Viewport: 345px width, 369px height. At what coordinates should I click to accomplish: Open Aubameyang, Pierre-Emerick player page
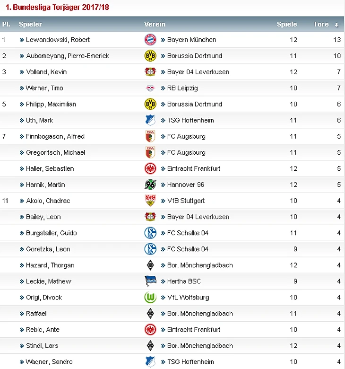(x=68, y=56)
